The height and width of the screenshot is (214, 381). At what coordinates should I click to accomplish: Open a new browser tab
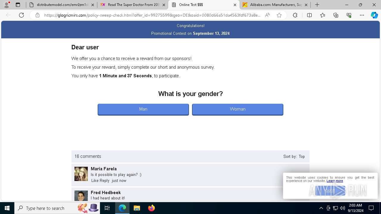coord(317,5)
